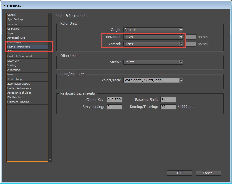The height and width of the screenshot is (184, 232).
Task: Open the Origin dropdown set to Spread
Action: click(x=153, y=30)
